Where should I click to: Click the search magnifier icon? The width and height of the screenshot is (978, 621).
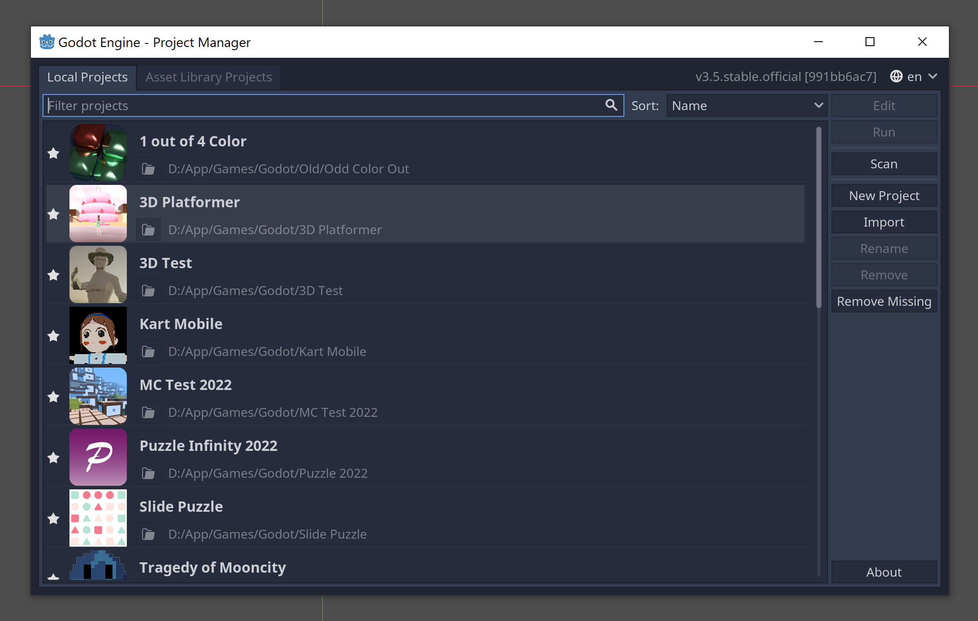tap(611, 105)
